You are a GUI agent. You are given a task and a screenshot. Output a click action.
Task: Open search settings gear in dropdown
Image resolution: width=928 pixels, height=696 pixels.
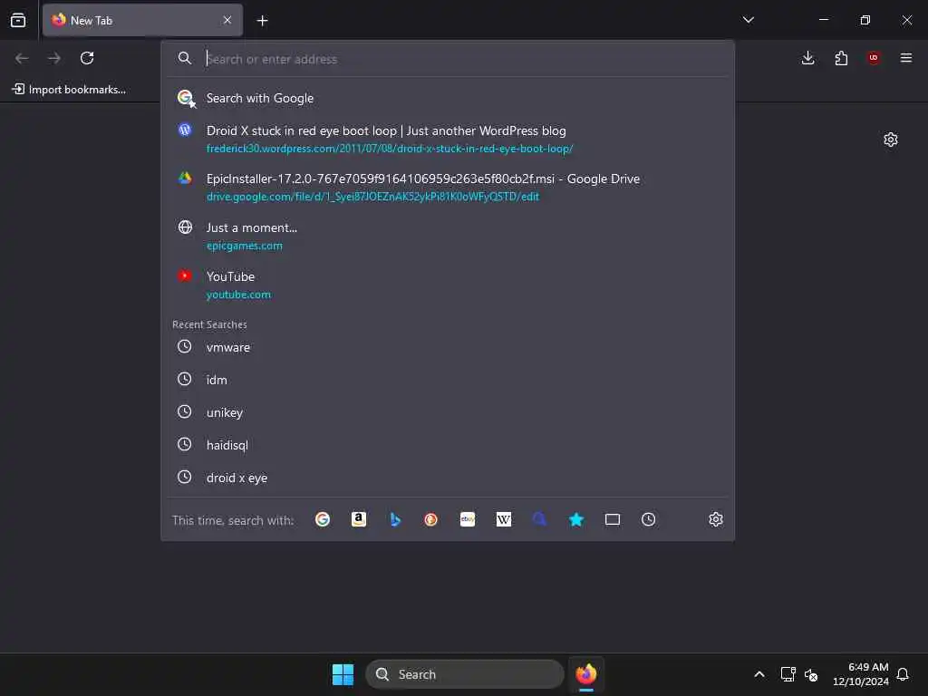point(716,519)
